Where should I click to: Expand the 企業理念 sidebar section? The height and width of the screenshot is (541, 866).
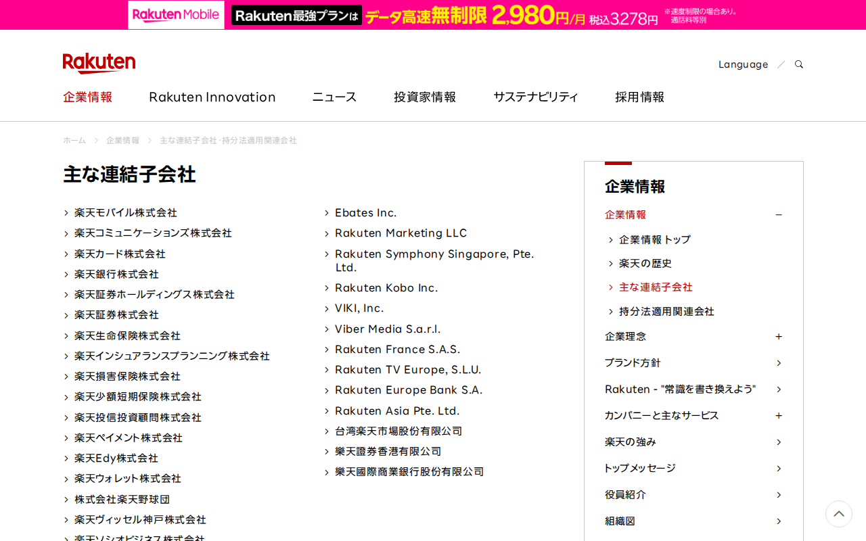coord(779,336)
